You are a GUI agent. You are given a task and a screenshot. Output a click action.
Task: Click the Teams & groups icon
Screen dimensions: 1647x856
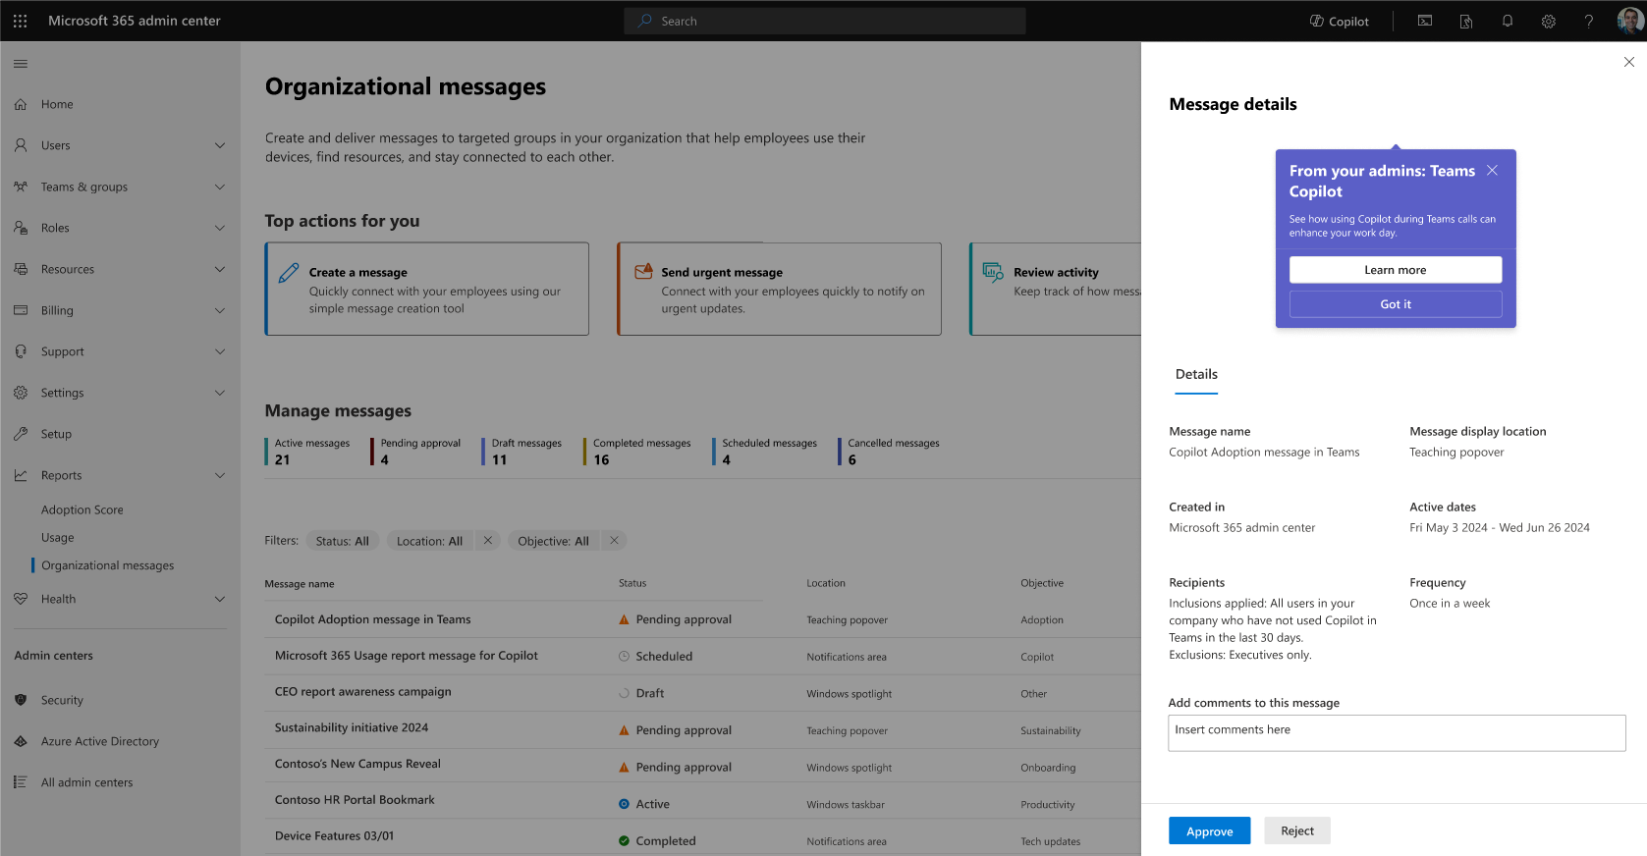[21, 187]
